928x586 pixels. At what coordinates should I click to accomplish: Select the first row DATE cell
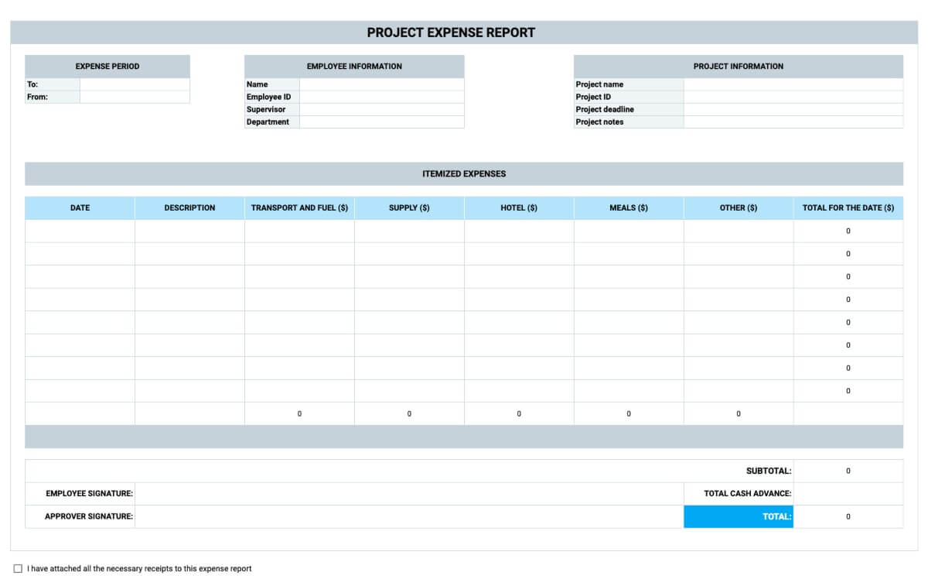tap(80, 231)
